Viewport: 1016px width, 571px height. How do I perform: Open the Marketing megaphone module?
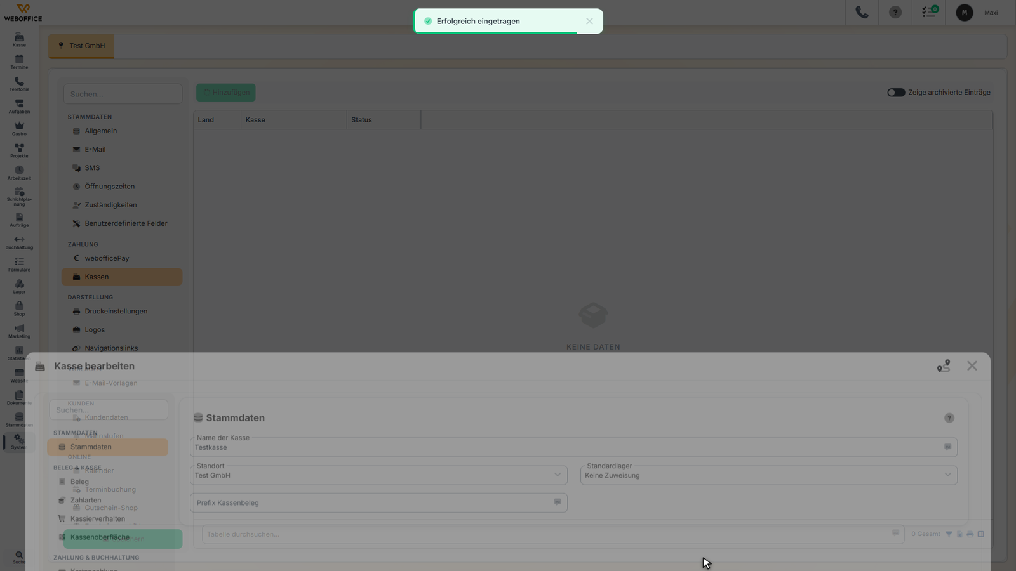[x=19, y=331]
